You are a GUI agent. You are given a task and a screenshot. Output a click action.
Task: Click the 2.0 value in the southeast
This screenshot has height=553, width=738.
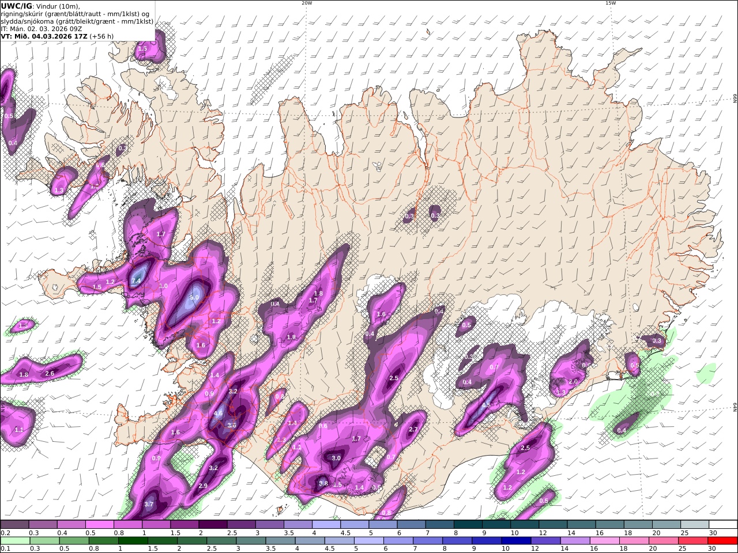[x=573, y=382]
